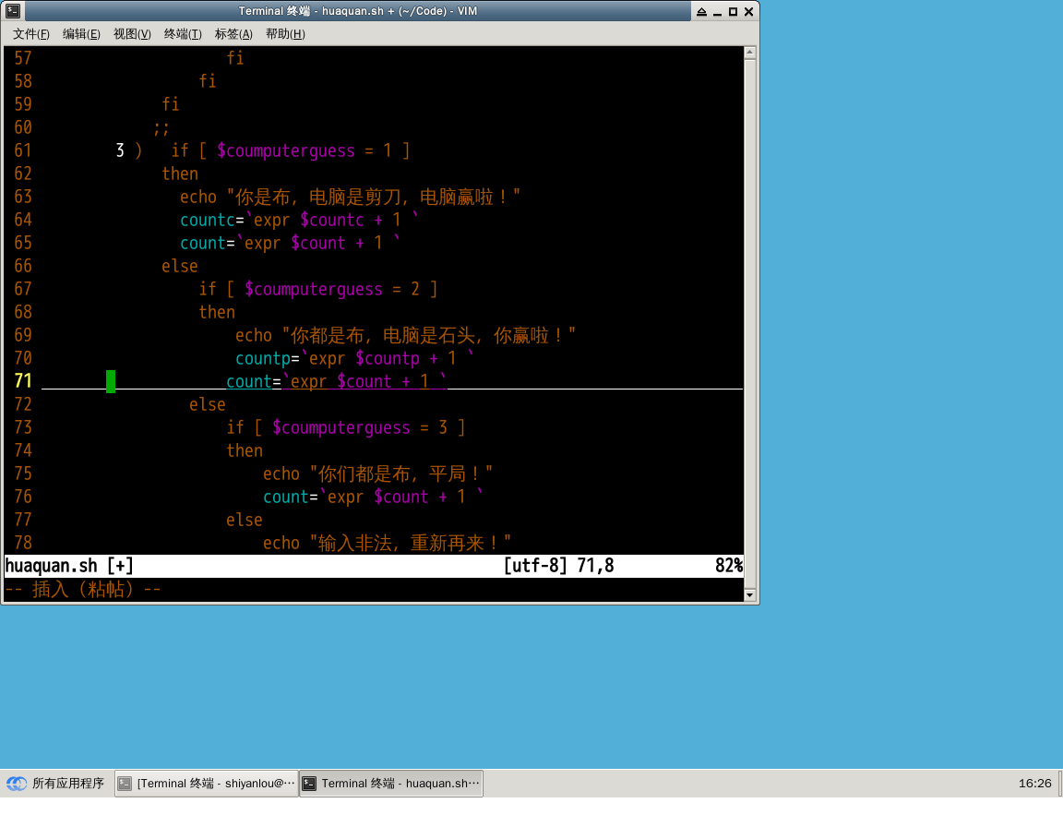Open the 终端(T) menu
The image size is (1063, 827).
183,34
